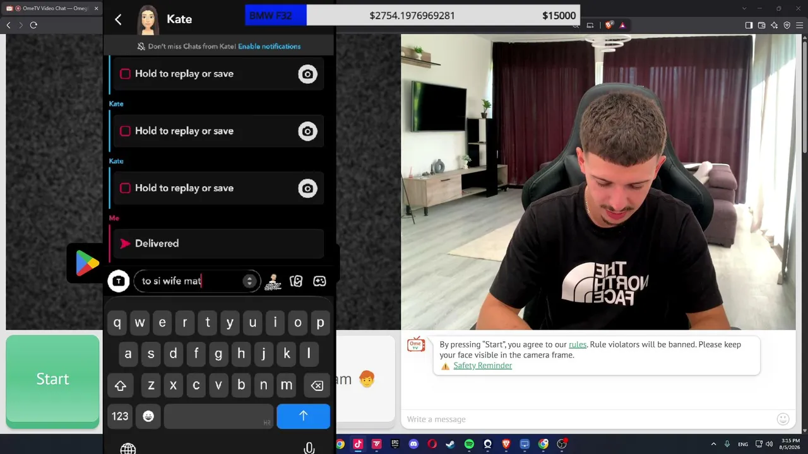Open Brave Shields icon in address bar
This screenshot has width=808, height=454.
609,25
